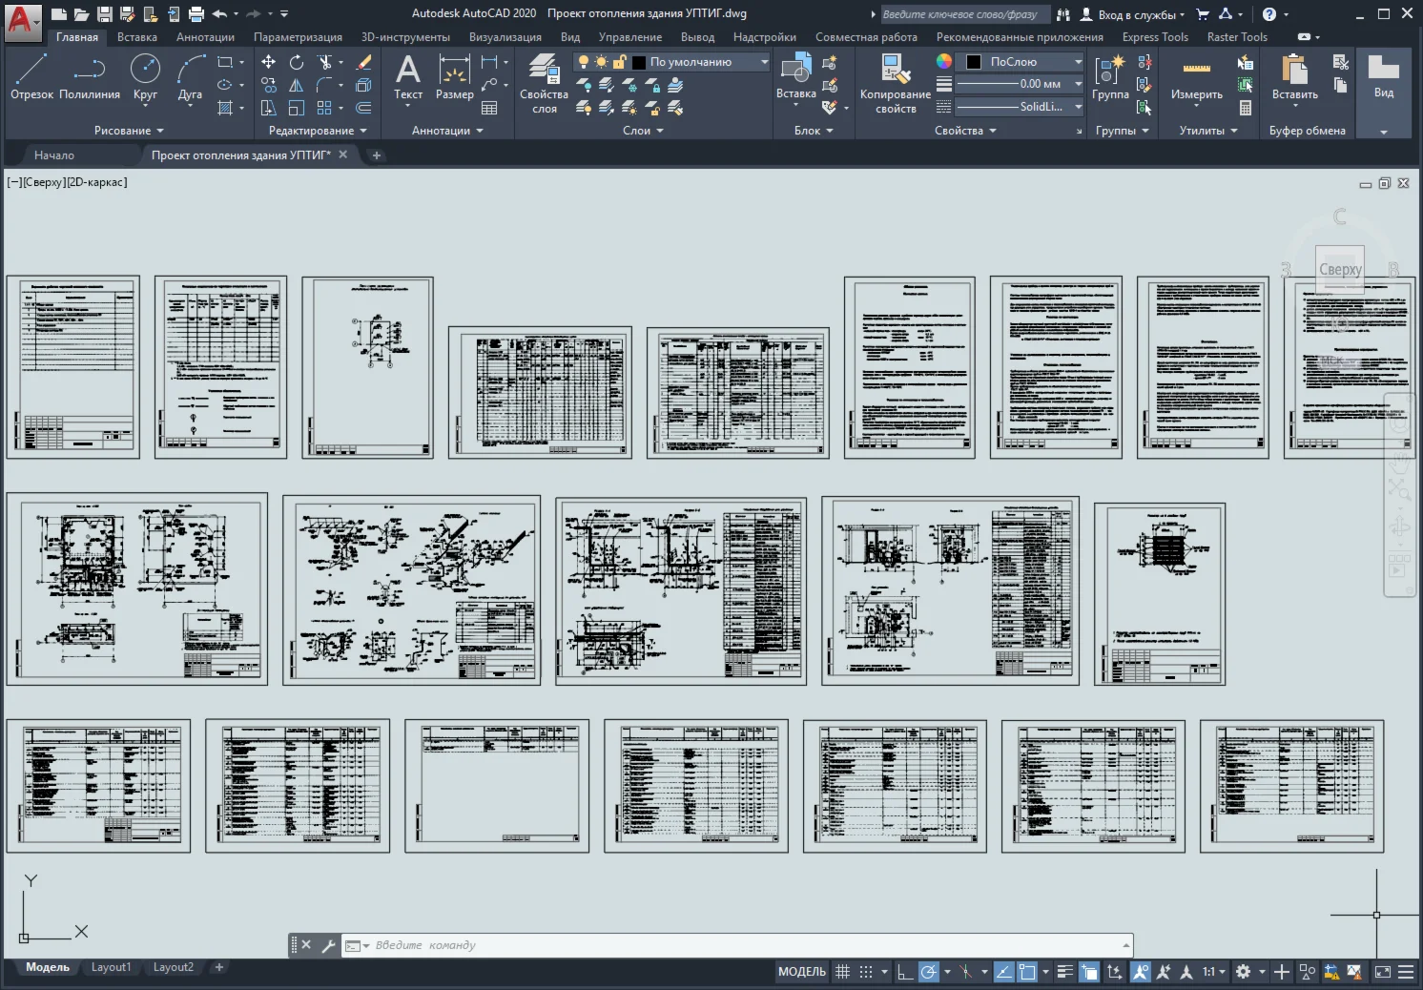Open the Параметризация ribbon tab

(298, 37)
